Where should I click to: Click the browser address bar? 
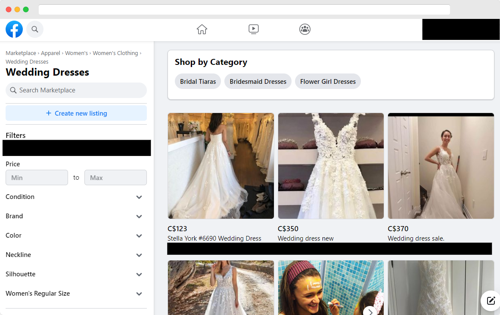244,9
